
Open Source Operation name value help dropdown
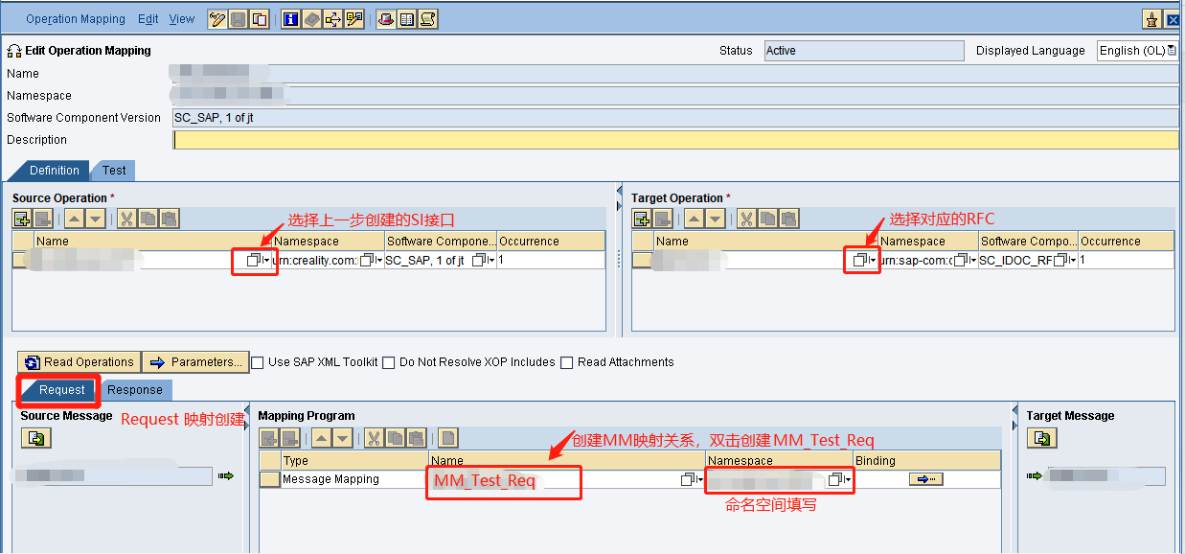click(253, 260)
